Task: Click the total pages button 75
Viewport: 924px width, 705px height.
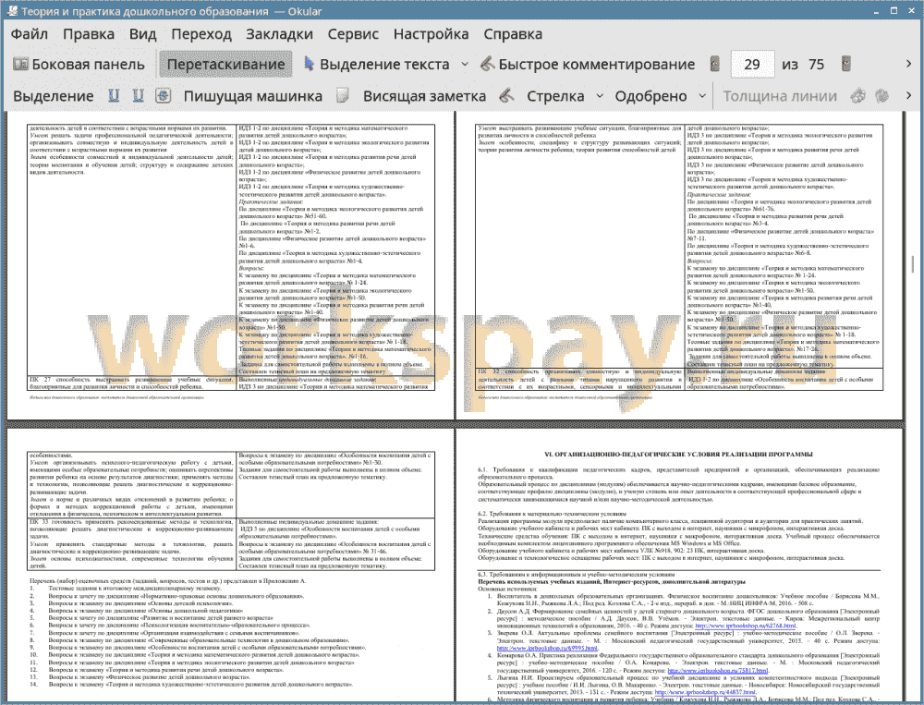Action: (x=816, y=65)
